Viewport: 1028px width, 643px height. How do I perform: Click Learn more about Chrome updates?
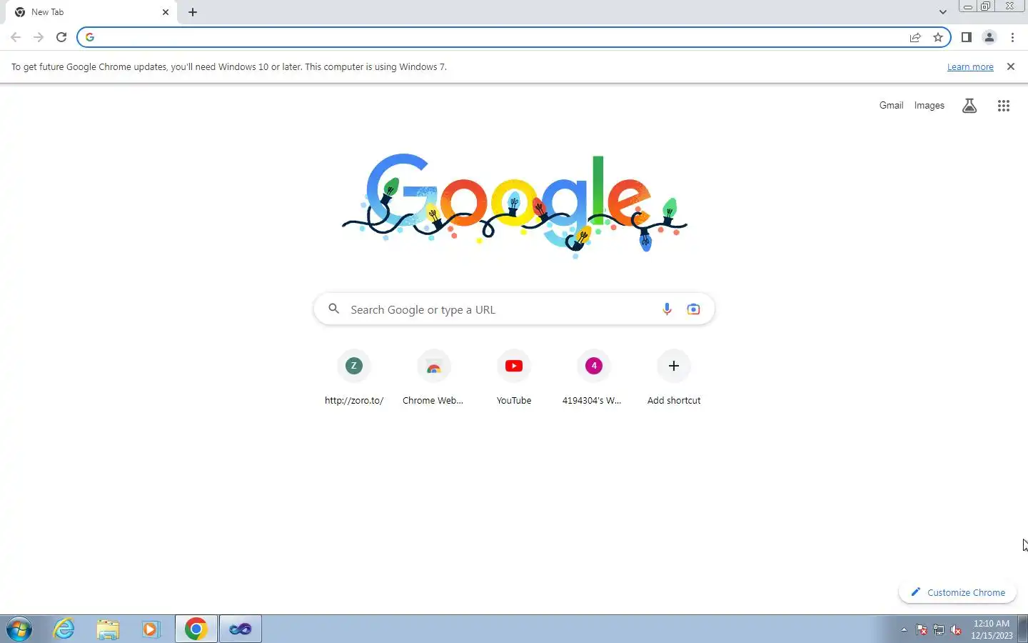point(970,66)
